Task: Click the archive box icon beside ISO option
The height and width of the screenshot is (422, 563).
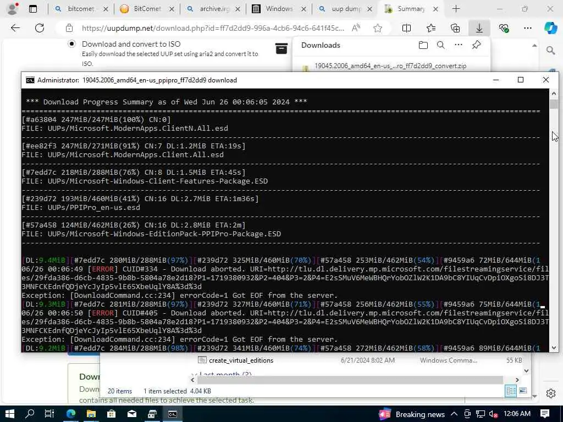Action: click(281, 48)
